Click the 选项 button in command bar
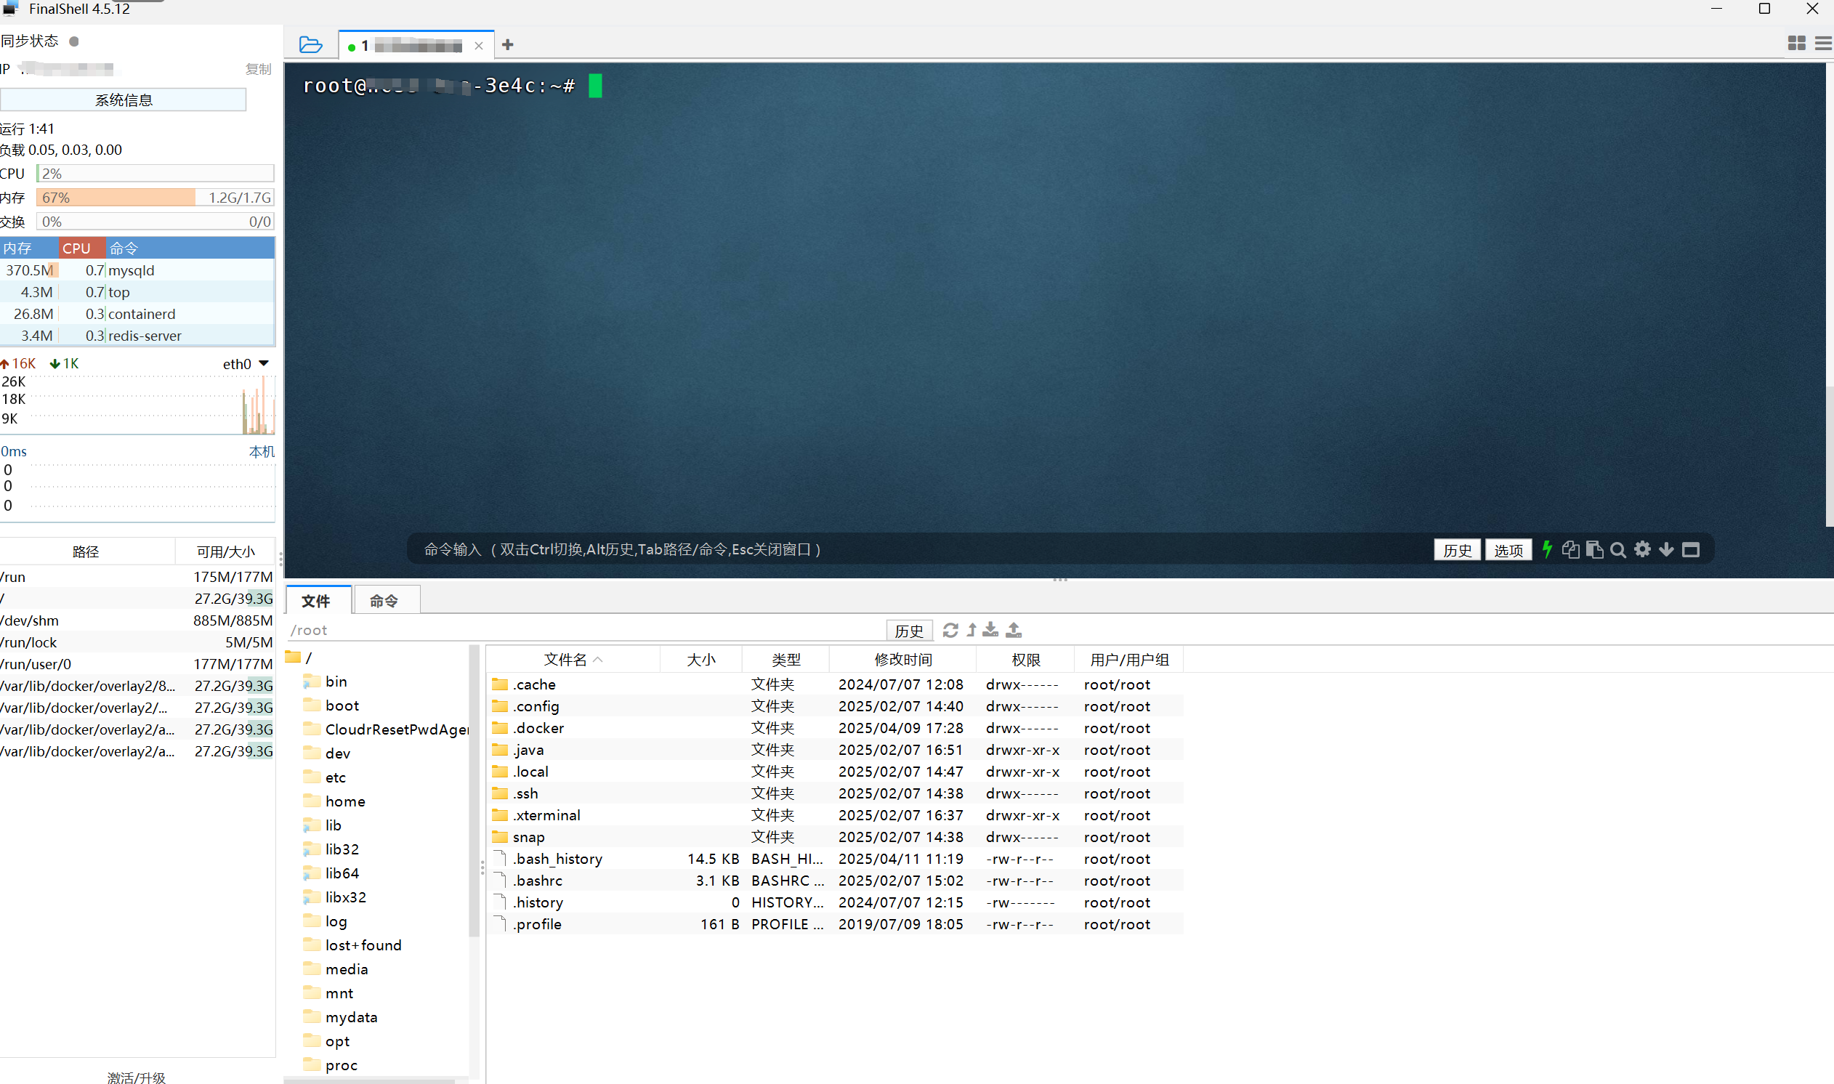 pos(1508,550)
